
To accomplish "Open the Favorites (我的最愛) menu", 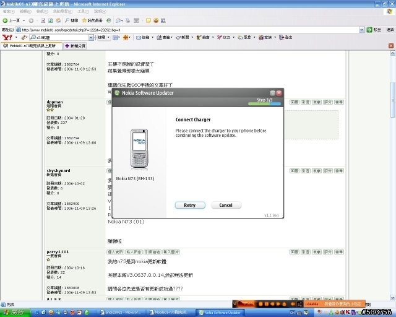I will click(x=62, y=11).
